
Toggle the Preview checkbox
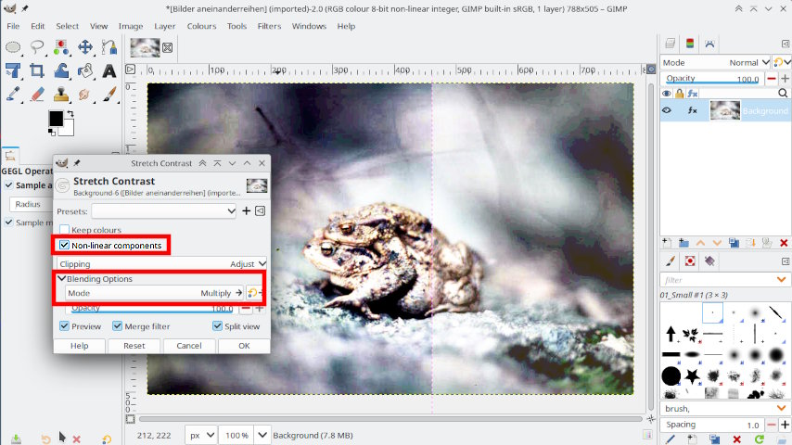(64, 326)
